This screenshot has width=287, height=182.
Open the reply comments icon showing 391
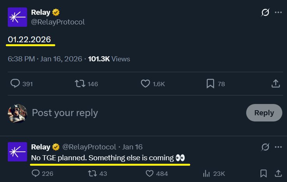(16, 83)
